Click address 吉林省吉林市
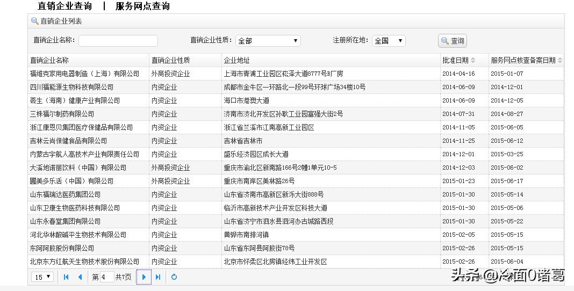Viewport: 574px width, 291px height. pyautogui.click(x=243, y=141)
